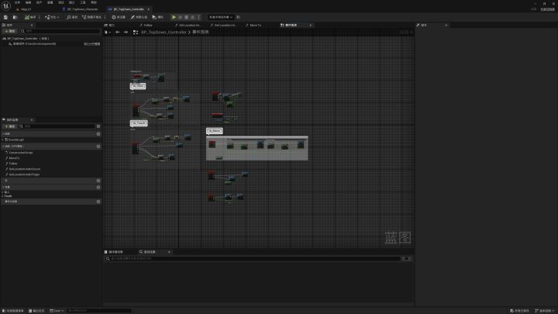Open the Details panel tab
The width and height of the screenshot is (558, 314).
point(423,26)
